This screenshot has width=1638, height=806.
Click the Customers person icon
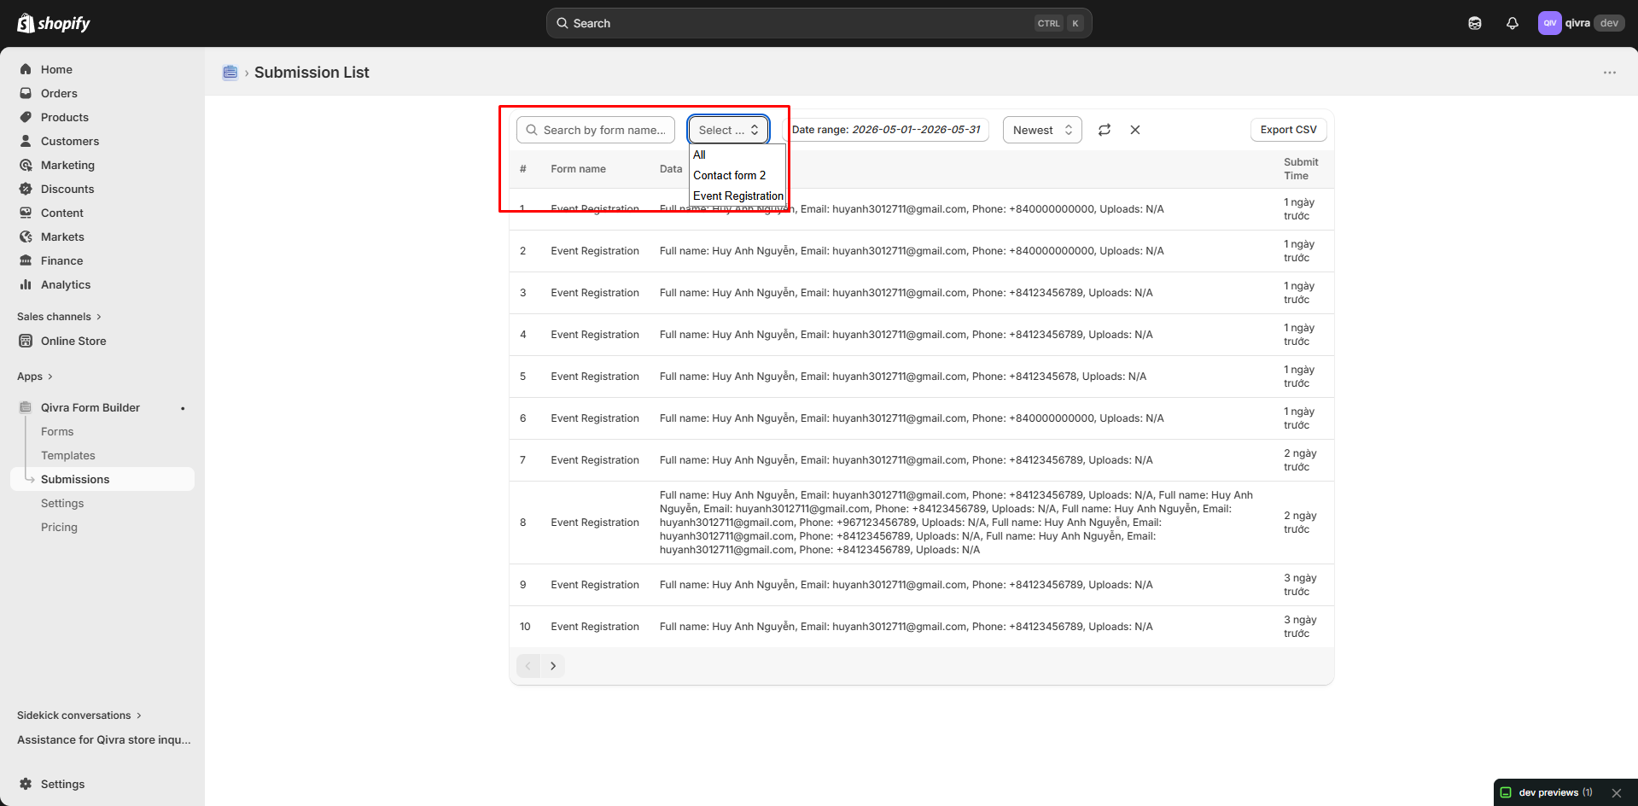[26, 141]
